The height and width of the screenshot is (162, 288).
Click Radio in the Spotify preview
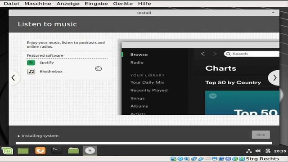pyautogui.click(x=137, y=63)
